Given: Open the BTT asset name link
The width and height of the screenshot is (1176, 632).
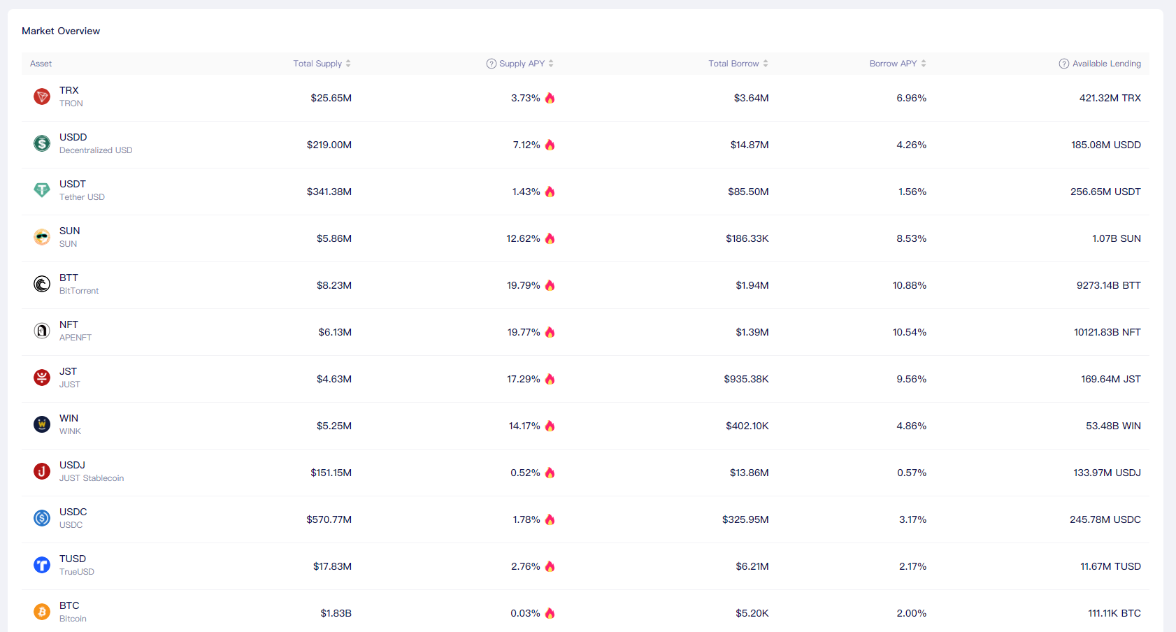Looking at the screenshot, I should click(69, 278).
